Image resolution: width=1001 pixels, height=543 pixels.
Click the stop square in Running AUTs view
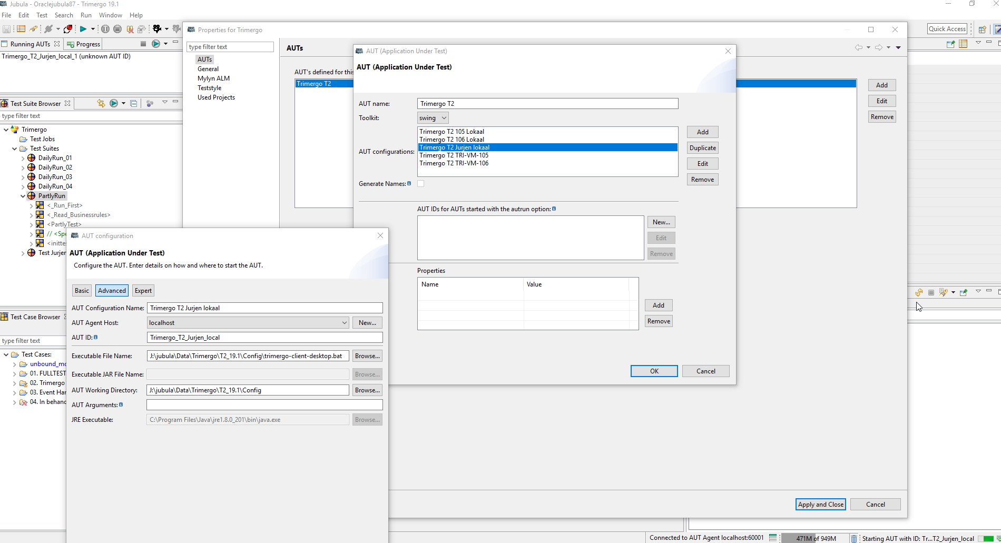(x=143, y=44)
